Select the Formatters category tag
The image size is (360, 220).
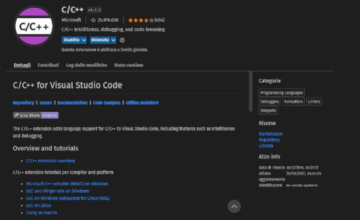293,102
